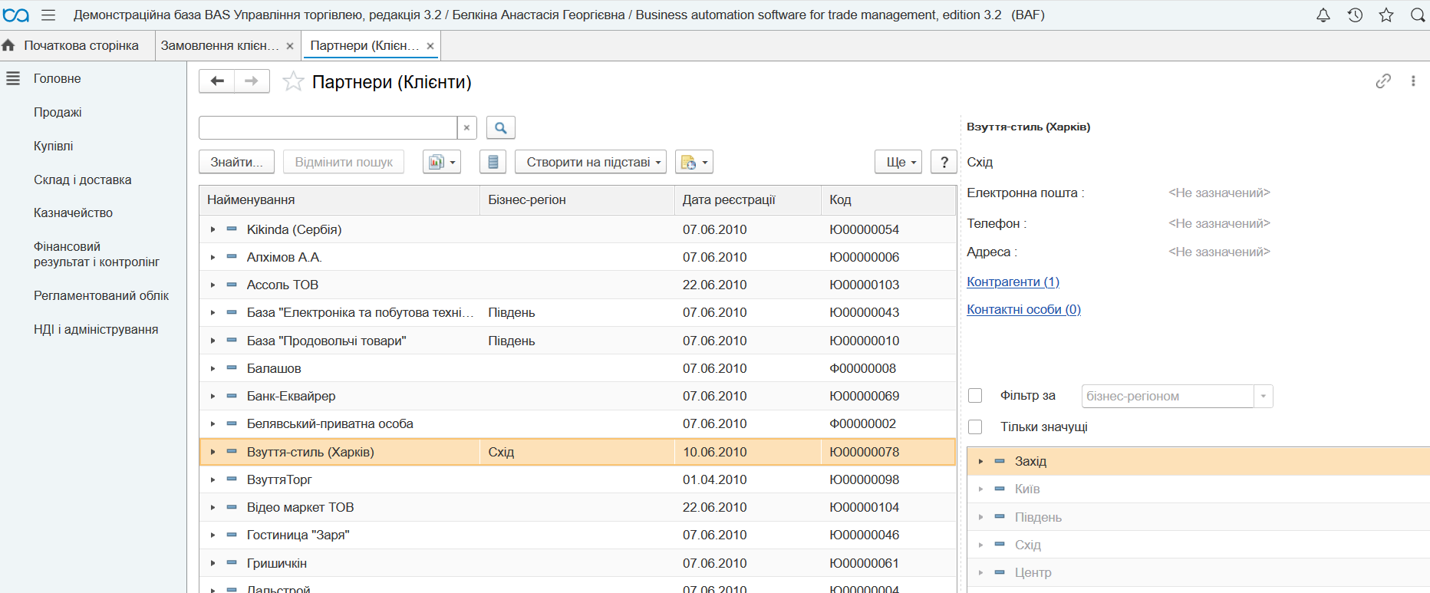1430x593 pixels.
Task: Expand the Взуття-стиль (Харків) row
Action: coord(213,452)
